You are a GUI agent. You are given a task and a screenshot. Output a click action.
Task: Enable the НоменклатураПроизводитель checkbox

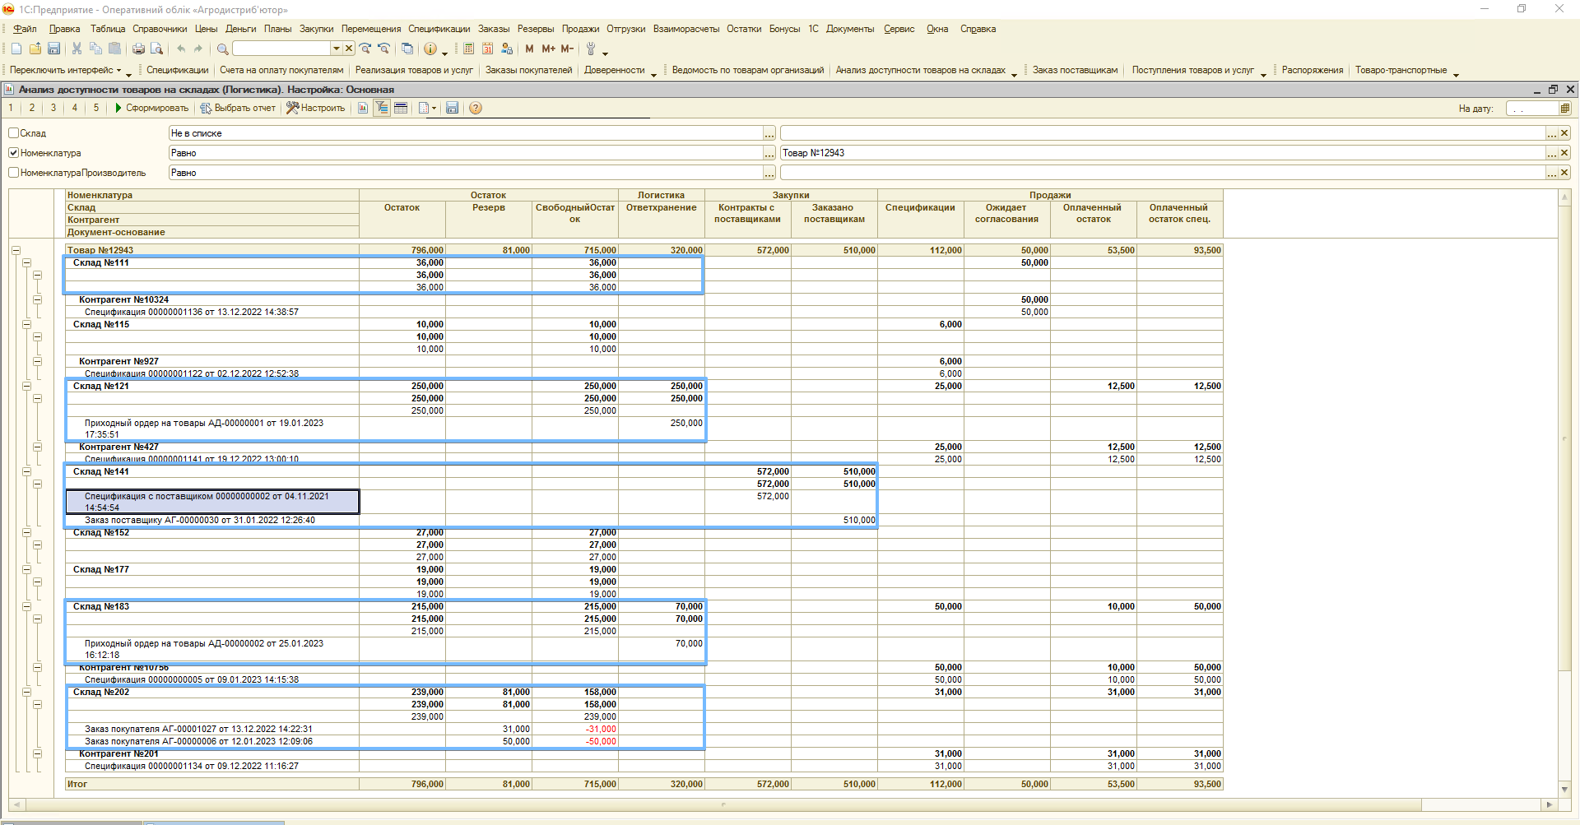[x=14, y=173]
